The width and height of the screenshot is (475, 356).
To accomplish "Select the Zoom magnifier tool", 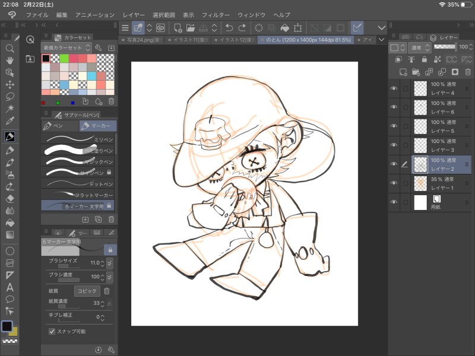I will click(x=9, y=49).
